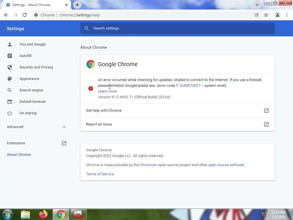
Task: Open Autofill settings
Action: tap(25, 56)
